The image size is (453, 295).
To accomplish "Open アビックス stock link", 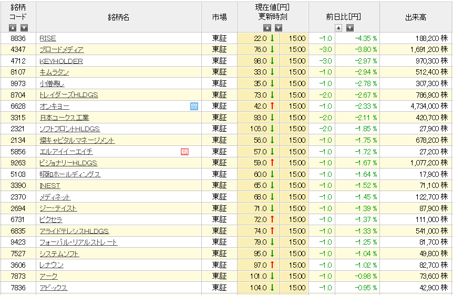I will tap(54, 288).
